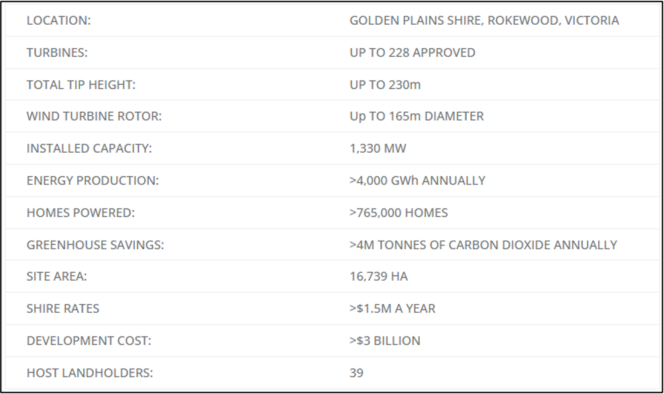Select the 1,330 MW value
Image resolution: width=664 pixels, height=394 pixels.
[378, 149]
